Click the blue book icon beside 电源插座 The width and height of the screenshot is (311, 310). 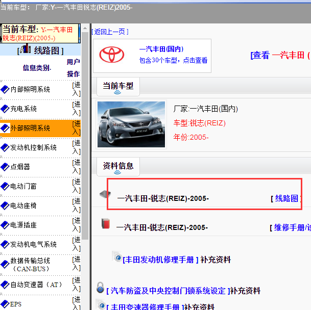(5, 225)
